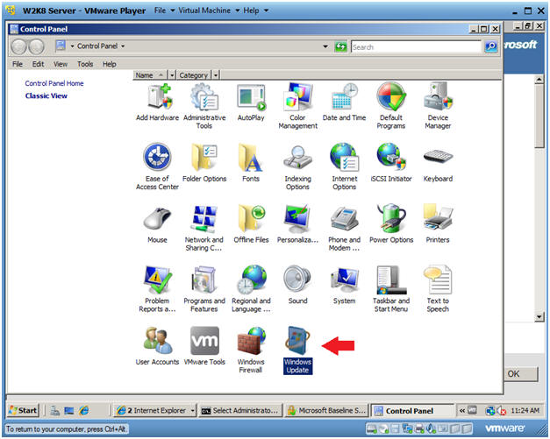The height and width of the screenshot is (439, 550).
Task: Open iSCSI Initiator
Action: 391,163
